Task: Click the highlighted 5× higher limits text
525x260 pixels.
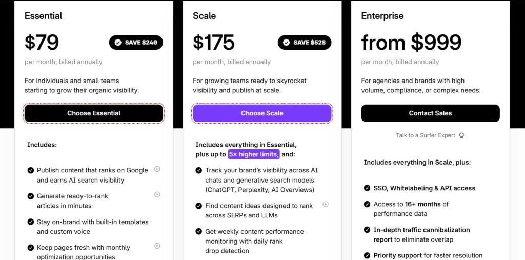Action: 254,154
